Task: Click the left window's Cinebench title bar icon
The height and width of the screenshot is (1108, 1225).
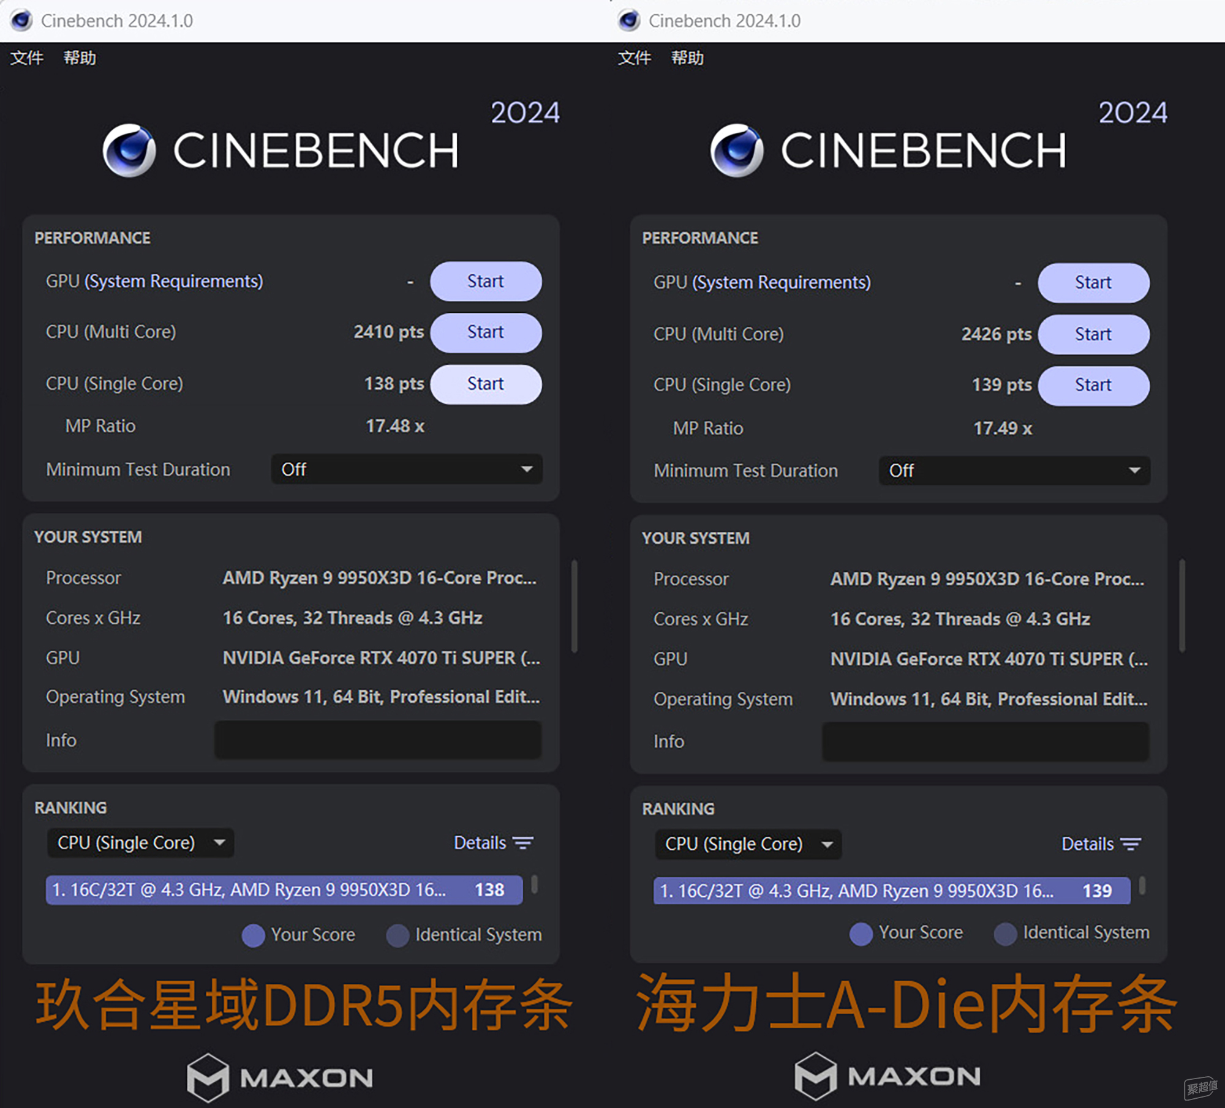Action: (x=21, y=20)
